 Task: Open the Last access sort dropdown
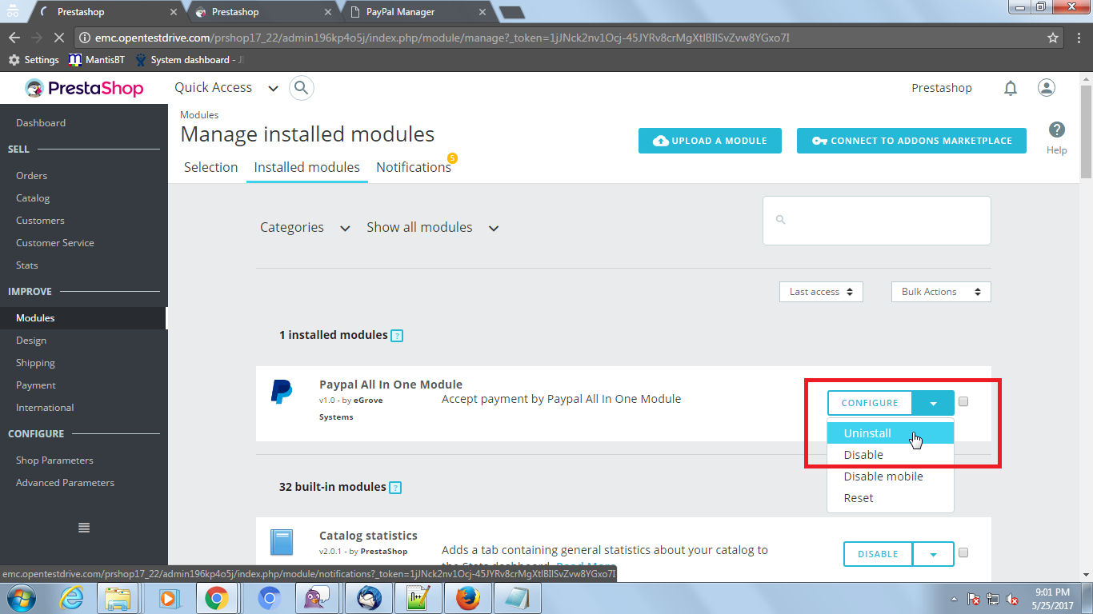[821, 292]
